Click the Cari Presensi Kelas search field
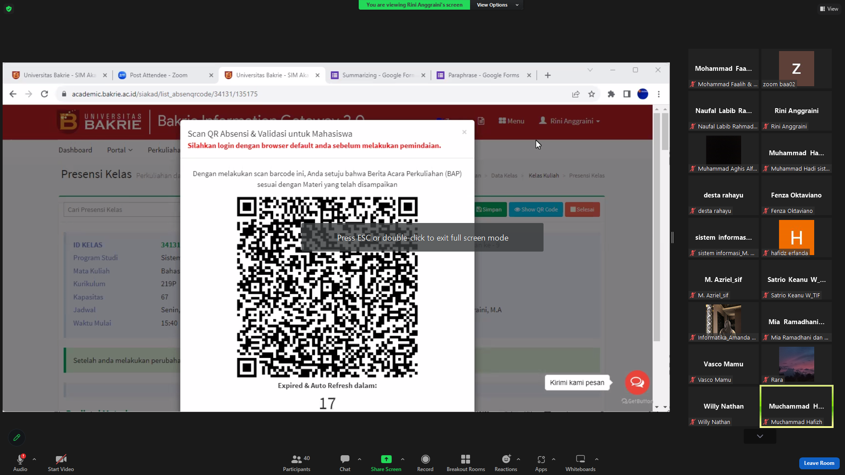Screen dimensions: 845x475 click(122, 210)
